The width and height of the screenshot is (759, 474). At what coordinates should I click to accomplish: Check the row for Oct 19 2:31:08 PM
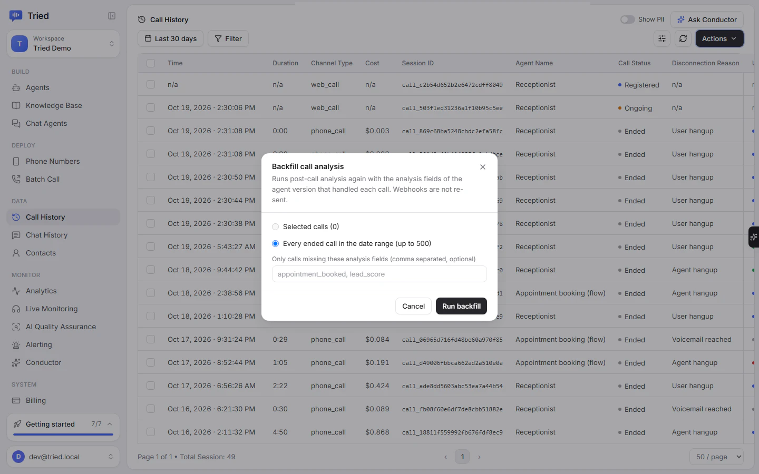click(x=151, y=131)
